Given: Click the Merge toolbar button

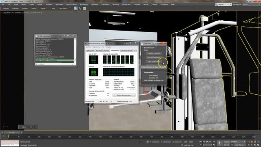Looking at the screenshot, I should (44, 8).
